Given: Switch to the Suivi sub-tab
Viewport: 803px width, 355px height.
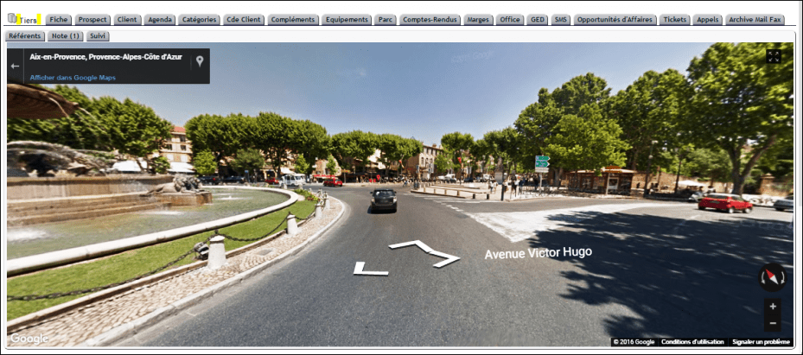Looking at the screenshot, I should (x=98, y=36).
